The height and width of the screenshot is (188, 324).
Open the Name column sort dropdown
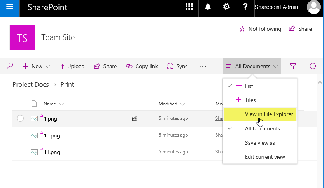[x=54, y=104]
